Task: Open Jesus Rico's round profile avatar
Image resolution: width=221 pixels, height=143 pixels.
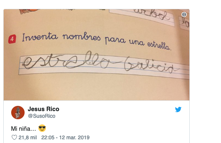Action: [18, 113]
